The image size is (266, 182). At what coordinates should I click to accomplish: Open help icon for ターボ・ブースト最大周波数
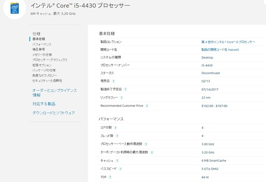pyautogui.click(x=152, y=152)
